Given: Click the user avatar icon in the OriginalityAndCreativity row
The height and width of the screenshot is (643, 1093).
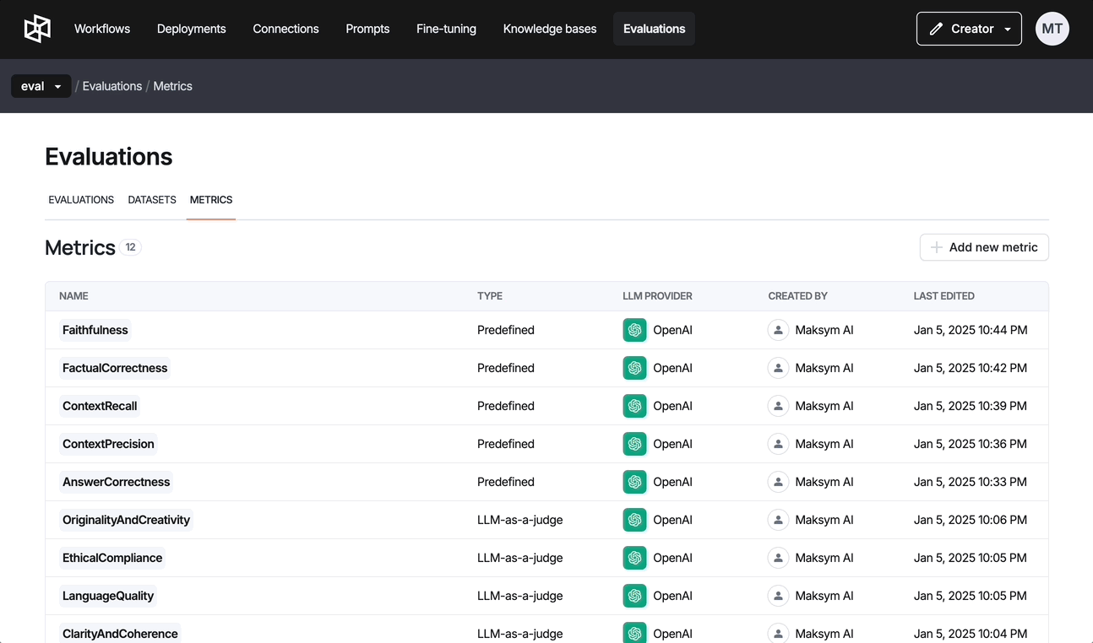Looking at the screenshot, I should click(778, 520).
